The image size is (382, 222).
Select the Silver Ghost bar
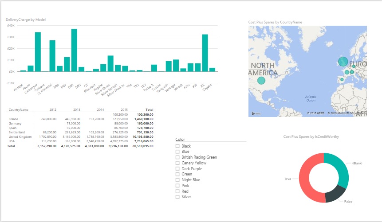click(110, 63)
